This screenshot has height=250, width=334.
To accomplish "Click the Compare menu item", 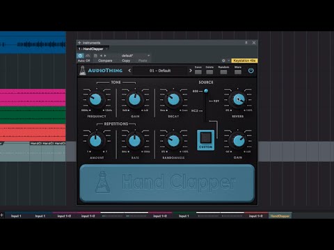I will coord(105,60).
